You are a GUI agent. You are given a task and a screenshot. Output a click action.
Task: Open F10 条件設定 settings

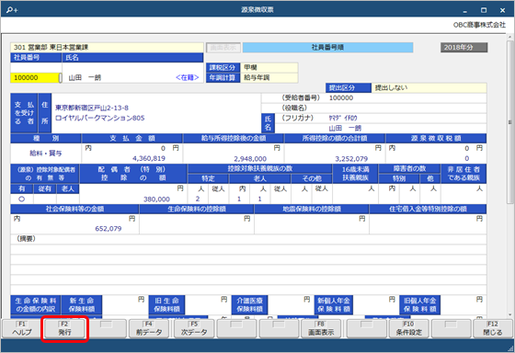tap(408, 328)
